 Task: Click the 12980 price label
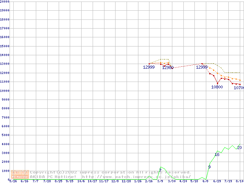pyautogui.click(x=168, y=68)
